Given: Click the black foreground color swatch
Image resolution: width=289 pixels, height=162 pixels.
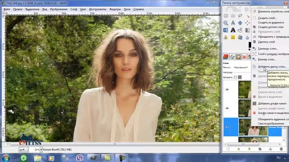Looking at the screenshot, I should pyautogui.click(x=250, y=45).
